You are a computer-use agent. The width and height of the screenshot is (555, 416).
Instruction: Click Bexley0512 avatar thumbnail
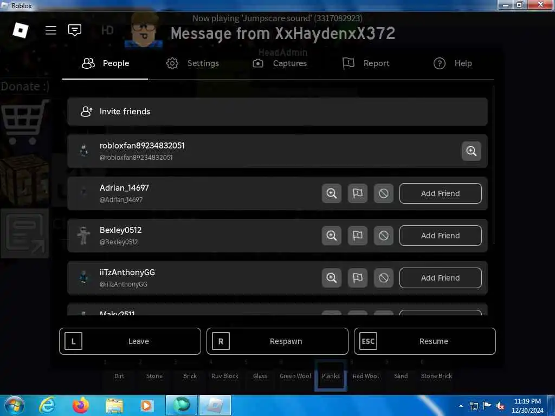[x=83, y=236]
